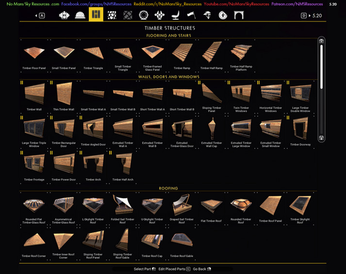Pick Extruded Timber Large Window
This screenshot has height=274, width=346.
click(241, 132)
